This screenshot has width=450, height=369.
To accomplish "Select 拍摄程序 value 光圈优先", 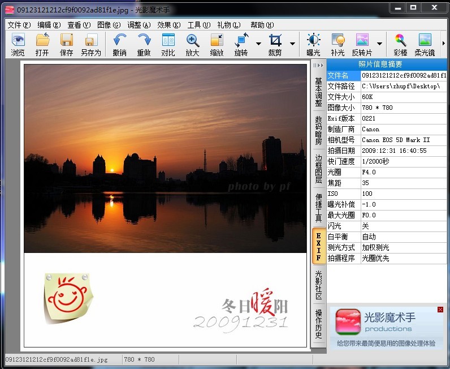I will pos(404,259).
